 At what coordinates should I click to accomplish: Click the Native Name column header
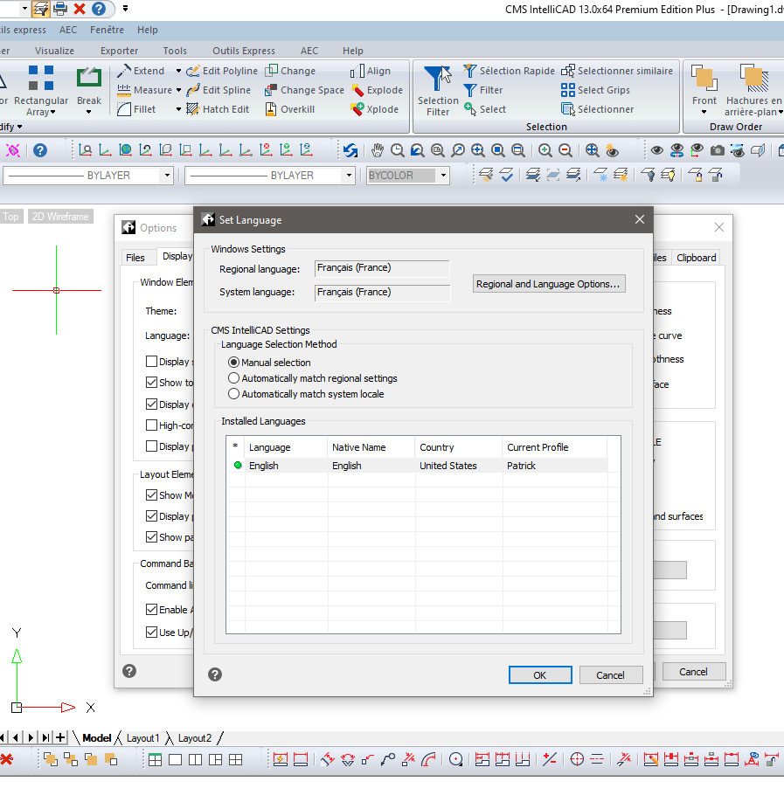tap(371, 447)
